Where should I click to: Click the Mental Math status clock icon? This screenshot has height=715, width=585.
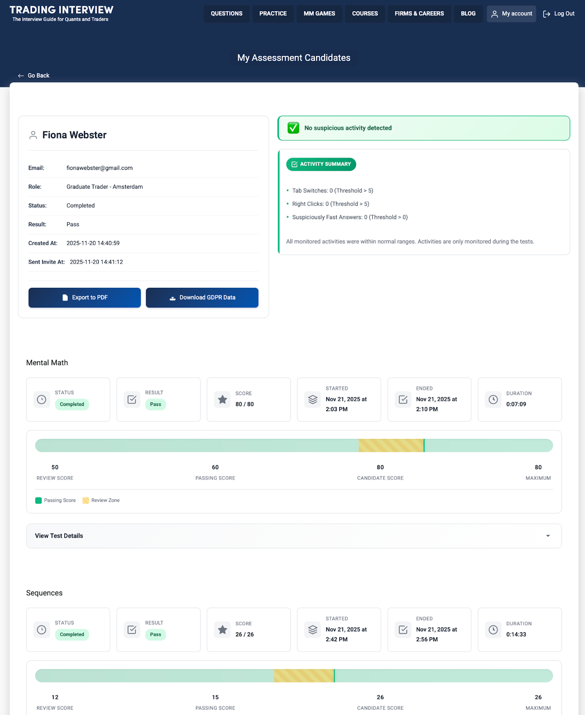(x=42, y=400)
